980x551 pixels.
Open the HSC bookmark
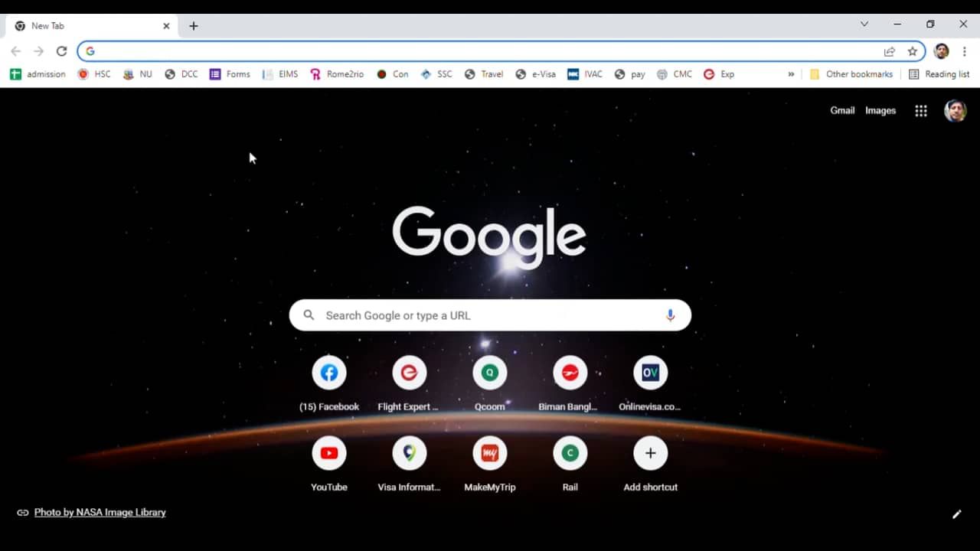click(94, 74)
